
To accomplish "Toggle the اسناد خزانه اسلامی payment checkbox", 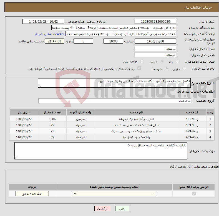I will coord(139,68).
